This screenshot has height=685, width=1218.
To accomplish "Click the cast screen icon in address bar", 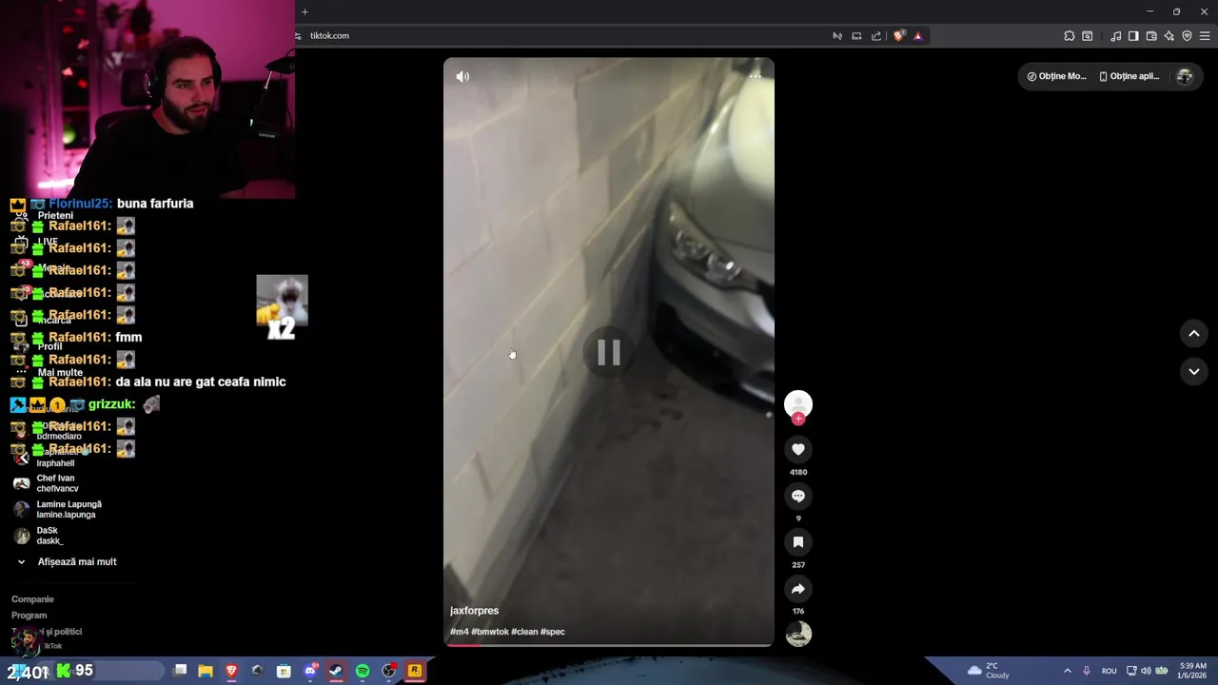I will coord(856,36).
